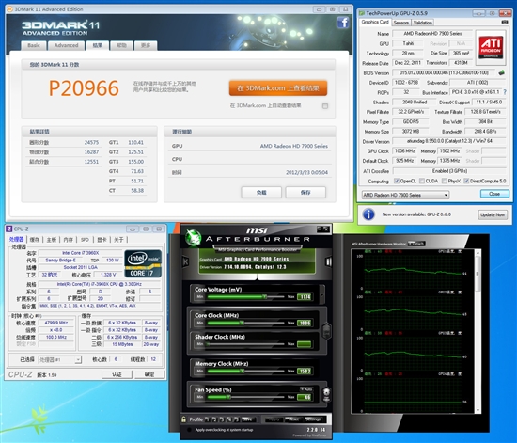
Task: Click the Fan Speed slider in Afterburner
Action: [245, 397]
